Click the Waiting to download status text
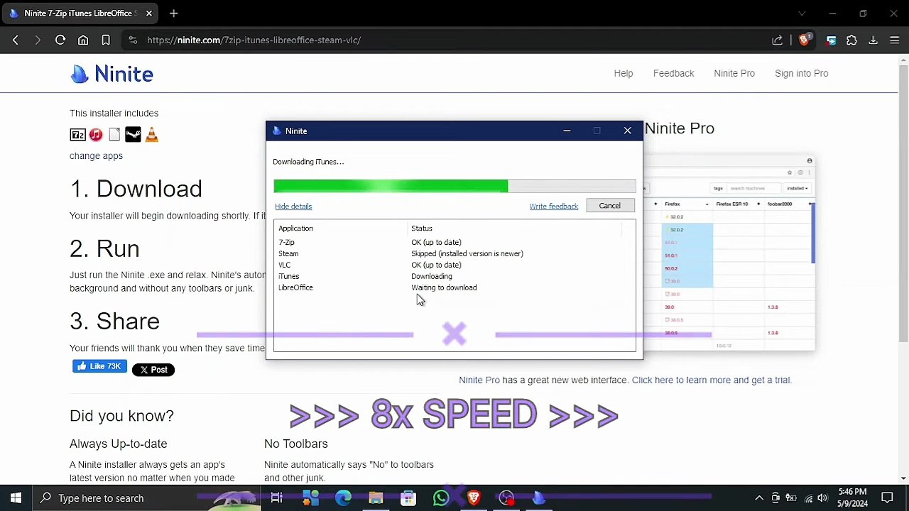 444,287
